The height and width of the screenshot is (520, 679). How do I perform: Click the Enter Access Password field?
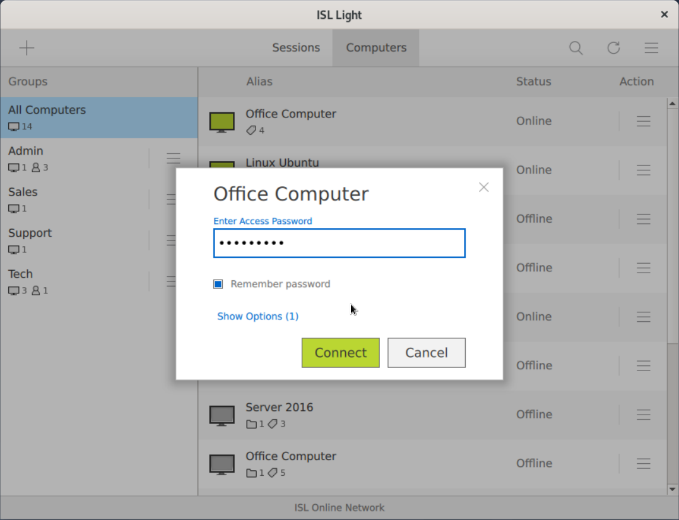click(339, 243)
